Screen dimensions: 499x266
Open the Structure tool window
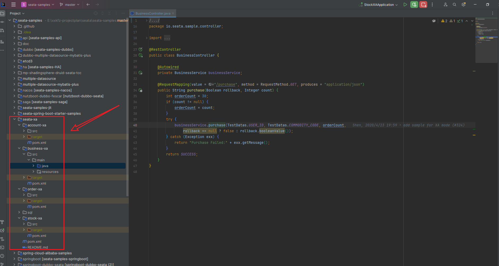2,42
